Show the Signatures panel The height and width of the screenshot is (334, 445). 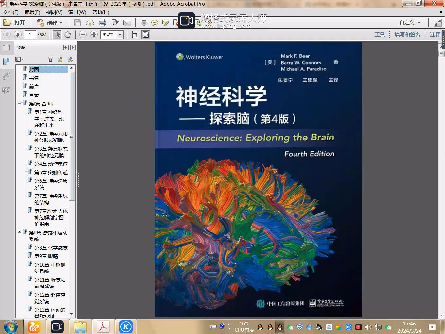(x=6, y=90)
